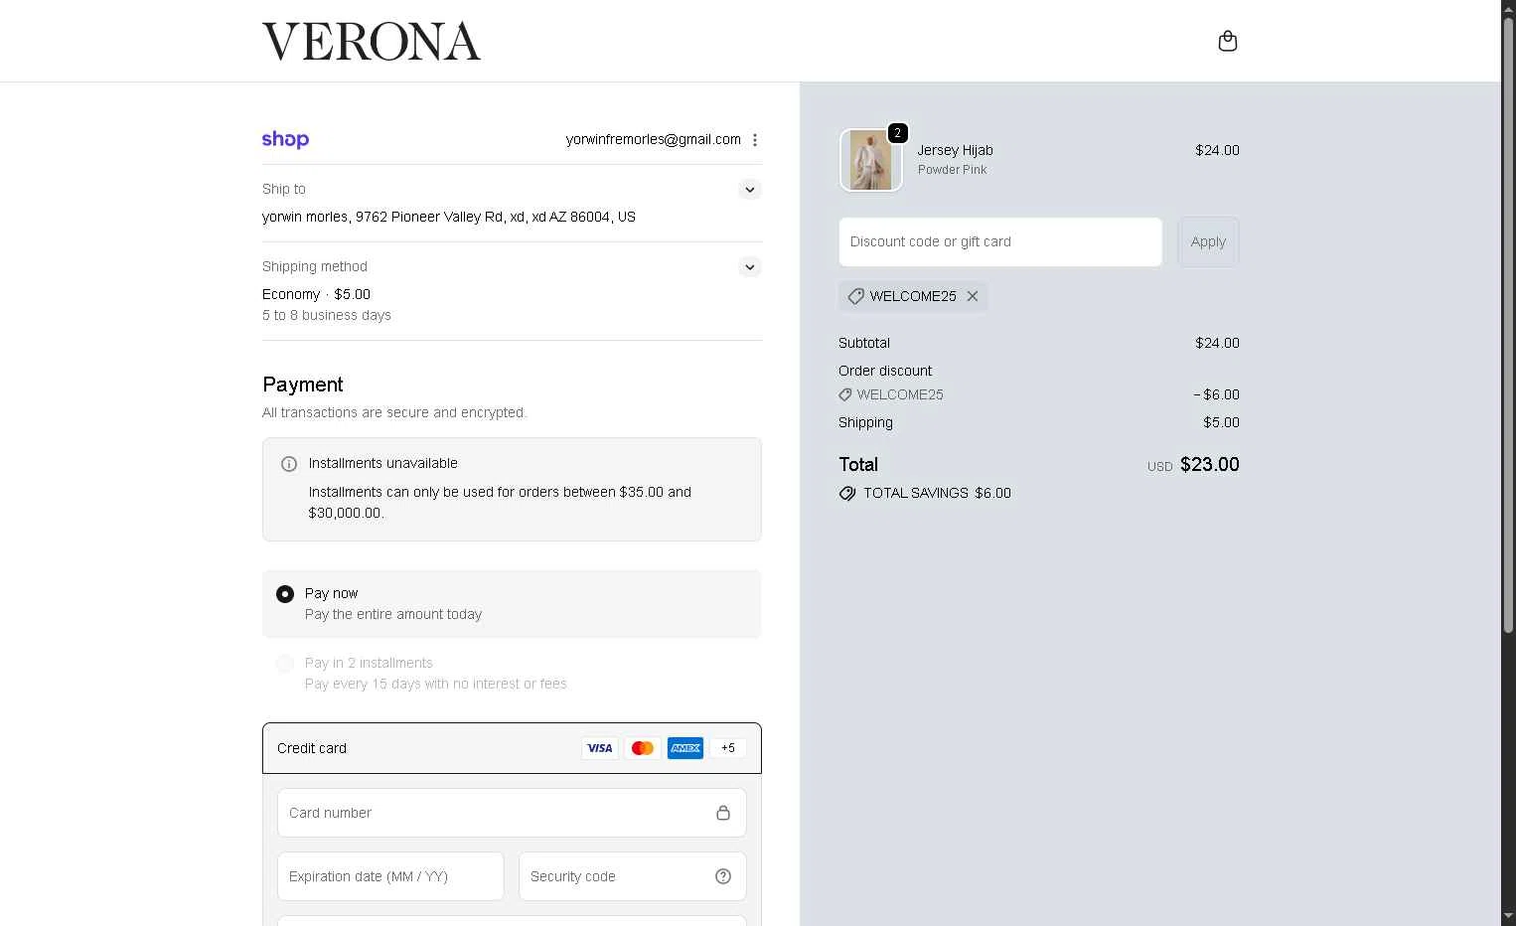Focus the Expiration date field

click(390, 876)
